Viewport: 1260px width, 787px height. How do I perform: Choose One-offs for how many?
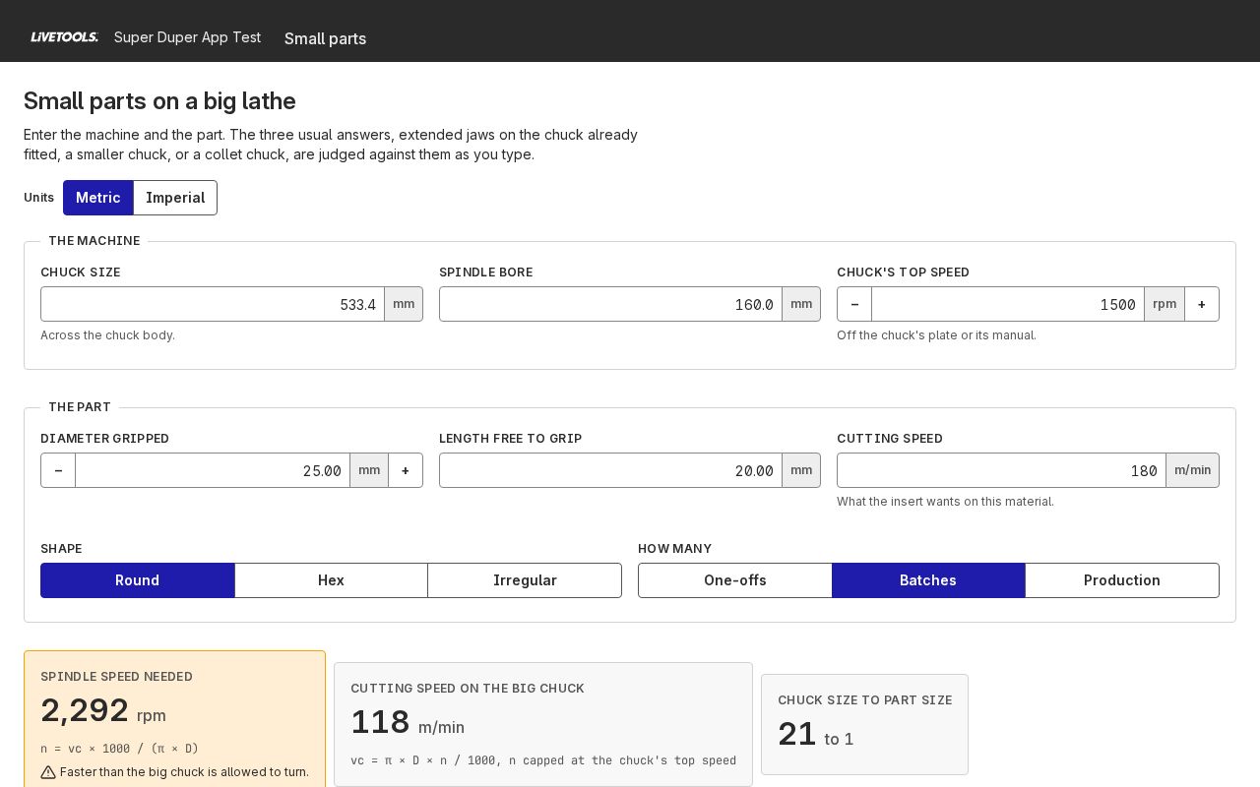tap(735, 580)
